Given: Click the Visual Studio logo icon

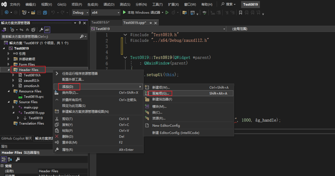Looking at the screenshot, I should [4, 4].
